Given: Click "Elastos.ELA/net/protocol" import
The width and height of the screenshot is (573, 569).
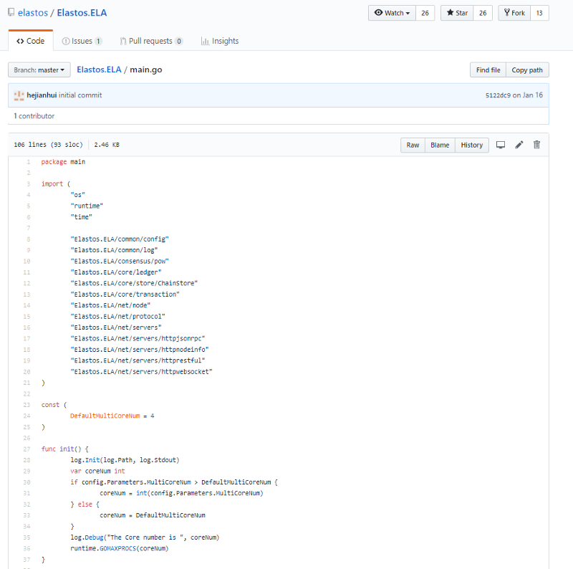Looking at the screenshot, I should point(117,316).
